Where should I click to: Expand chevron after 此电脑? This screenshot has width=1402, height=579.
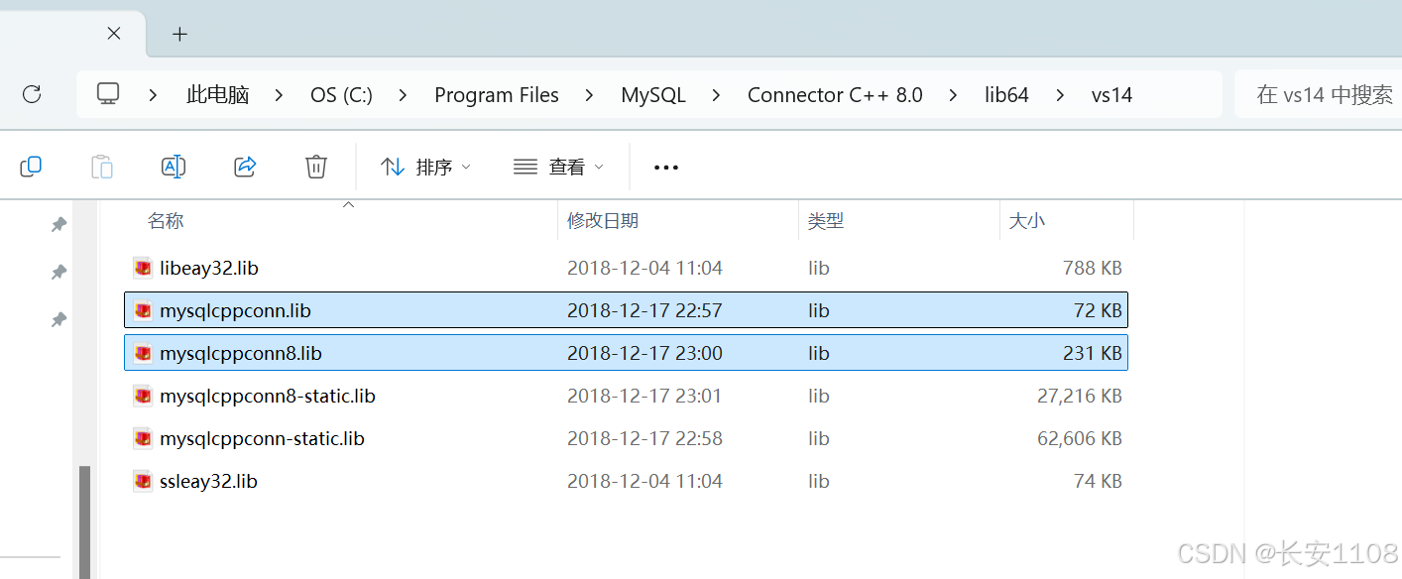(279, 95)
